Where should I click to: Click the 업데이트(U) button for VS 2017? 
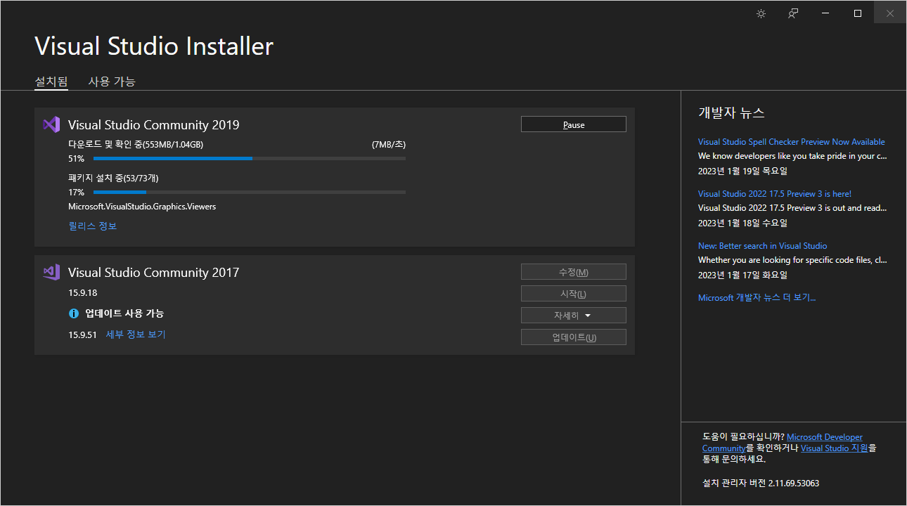coord(574,337)
